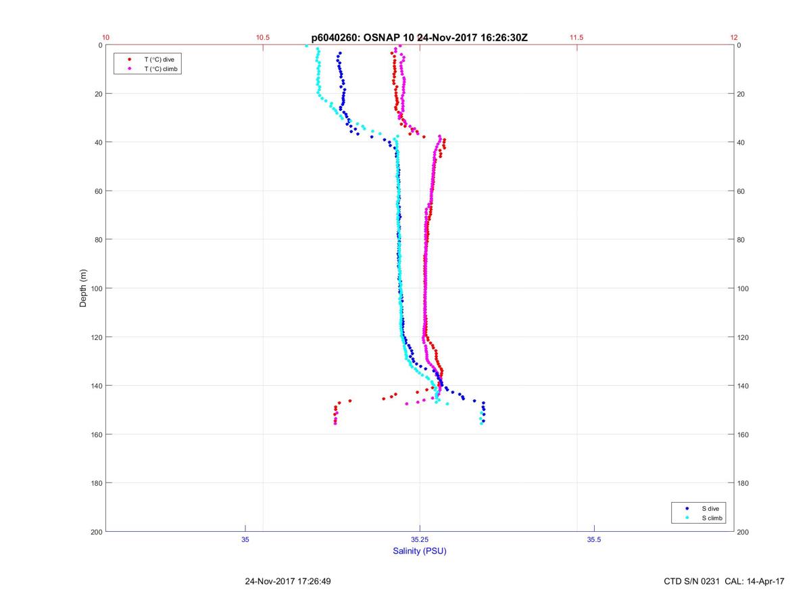Select the 'S dive' legend label
Screen dimensions: 811x598
point(710,508)
